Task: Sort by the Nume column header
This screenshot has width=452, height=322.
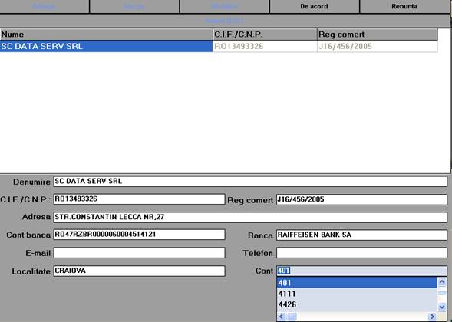Action: point(107,34)
